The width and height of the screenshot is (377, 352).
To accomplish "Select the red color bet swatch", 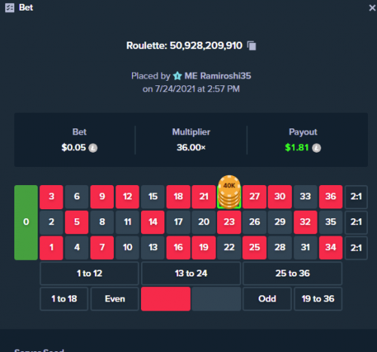I will point(166,299).
